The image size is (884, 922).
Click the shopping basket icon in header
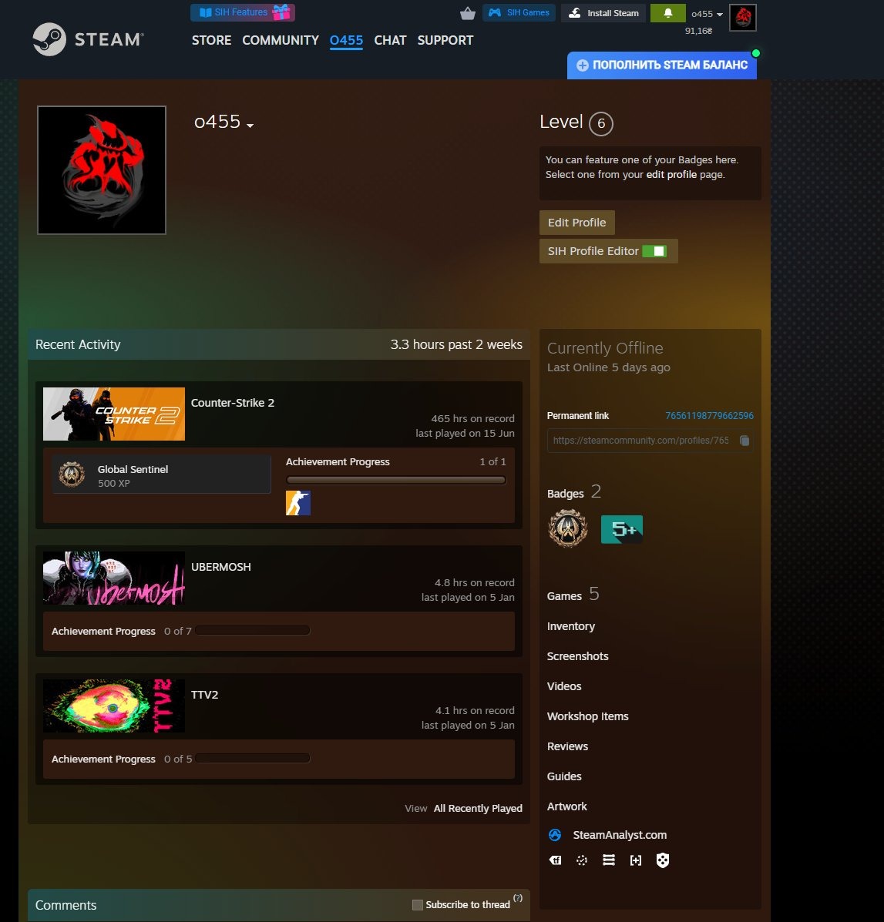point(468,13)
